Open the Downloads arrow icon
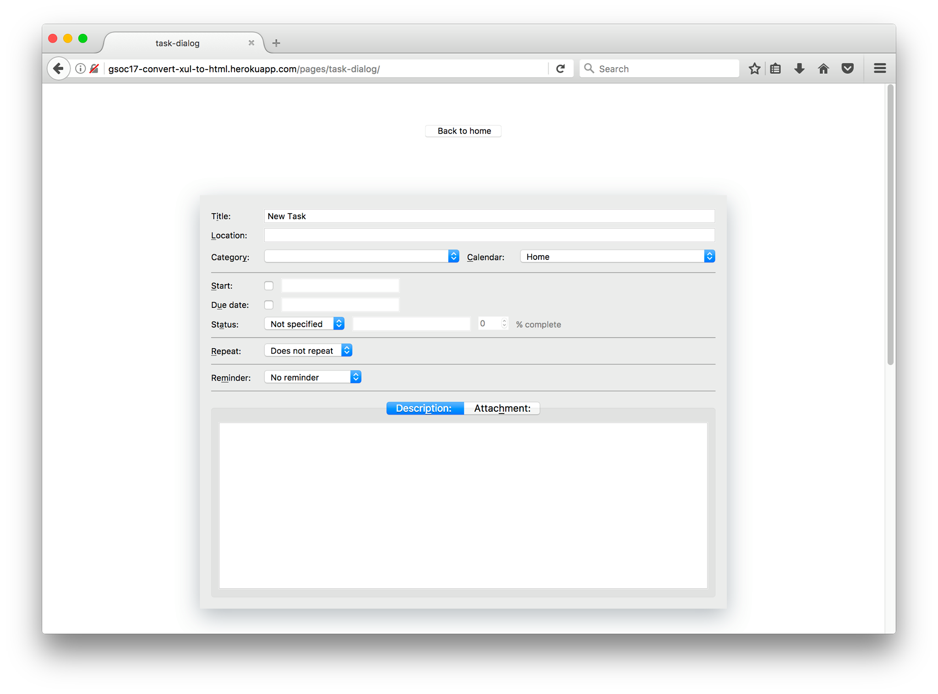The height and width of the screenshot is (694, 938). (x=799, y=69)
